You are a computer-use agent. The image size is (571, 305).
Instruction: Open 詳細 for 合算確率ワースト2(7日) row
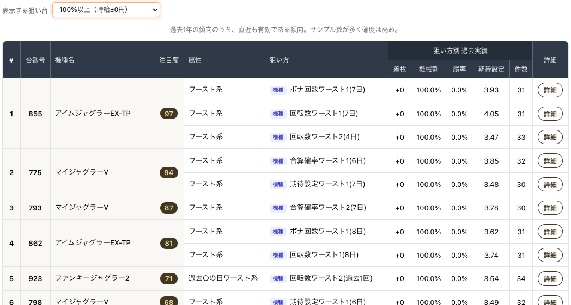(x=550, y=208)
